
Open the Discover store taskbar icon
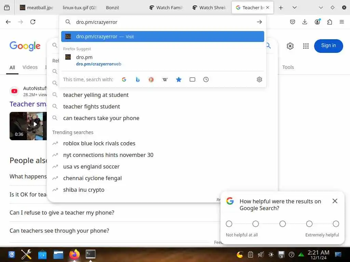[42, 254]
